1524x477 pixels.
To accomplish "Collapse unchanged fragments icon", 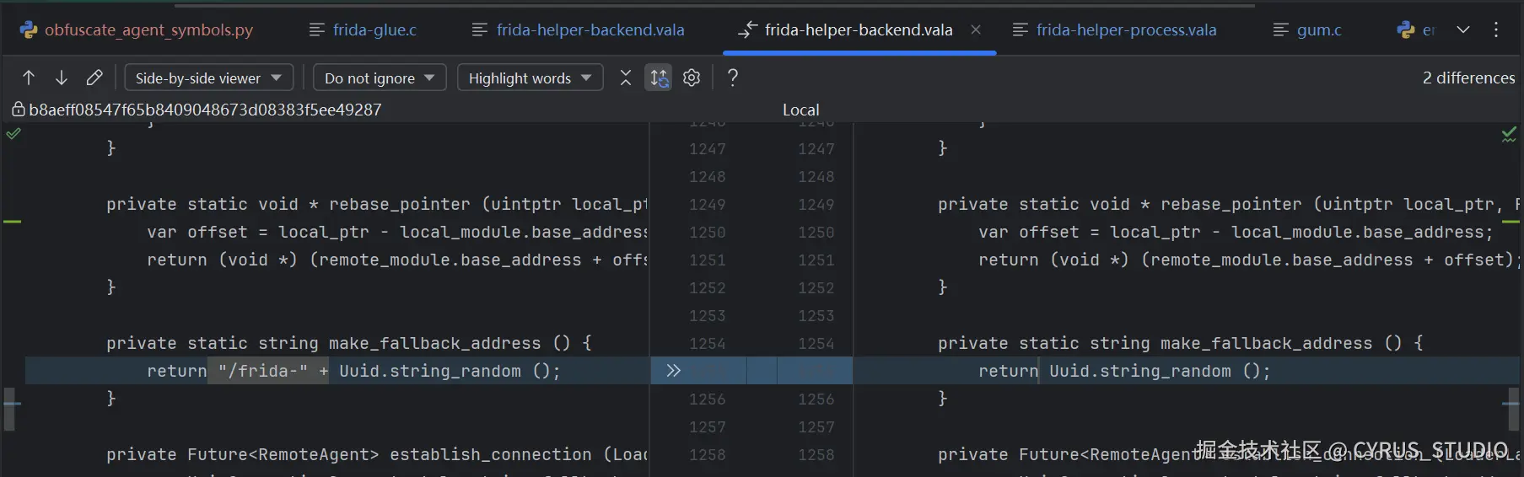I will (x=625, y=78).
